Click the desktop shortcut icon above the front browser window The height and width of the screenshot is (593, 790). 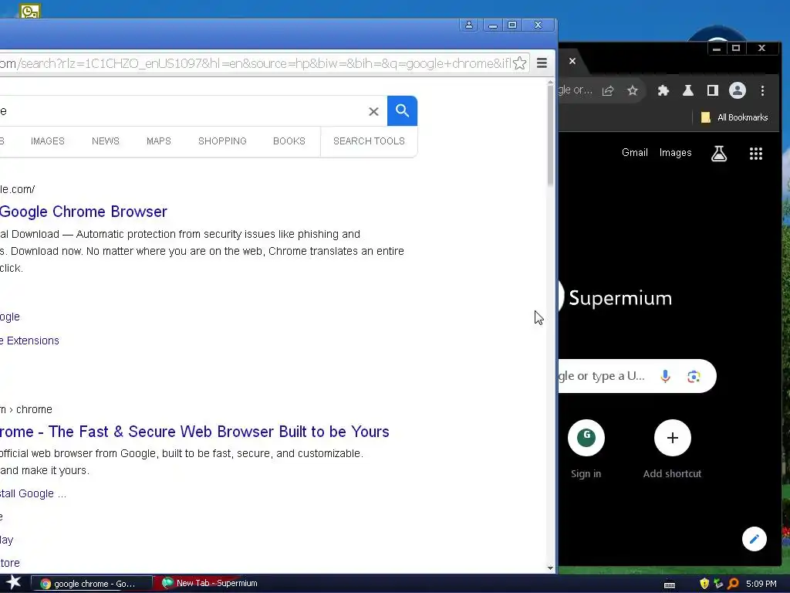pos(30,11)
